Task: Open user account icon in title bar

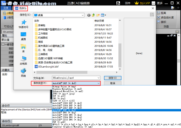Action: click(118, 3)
